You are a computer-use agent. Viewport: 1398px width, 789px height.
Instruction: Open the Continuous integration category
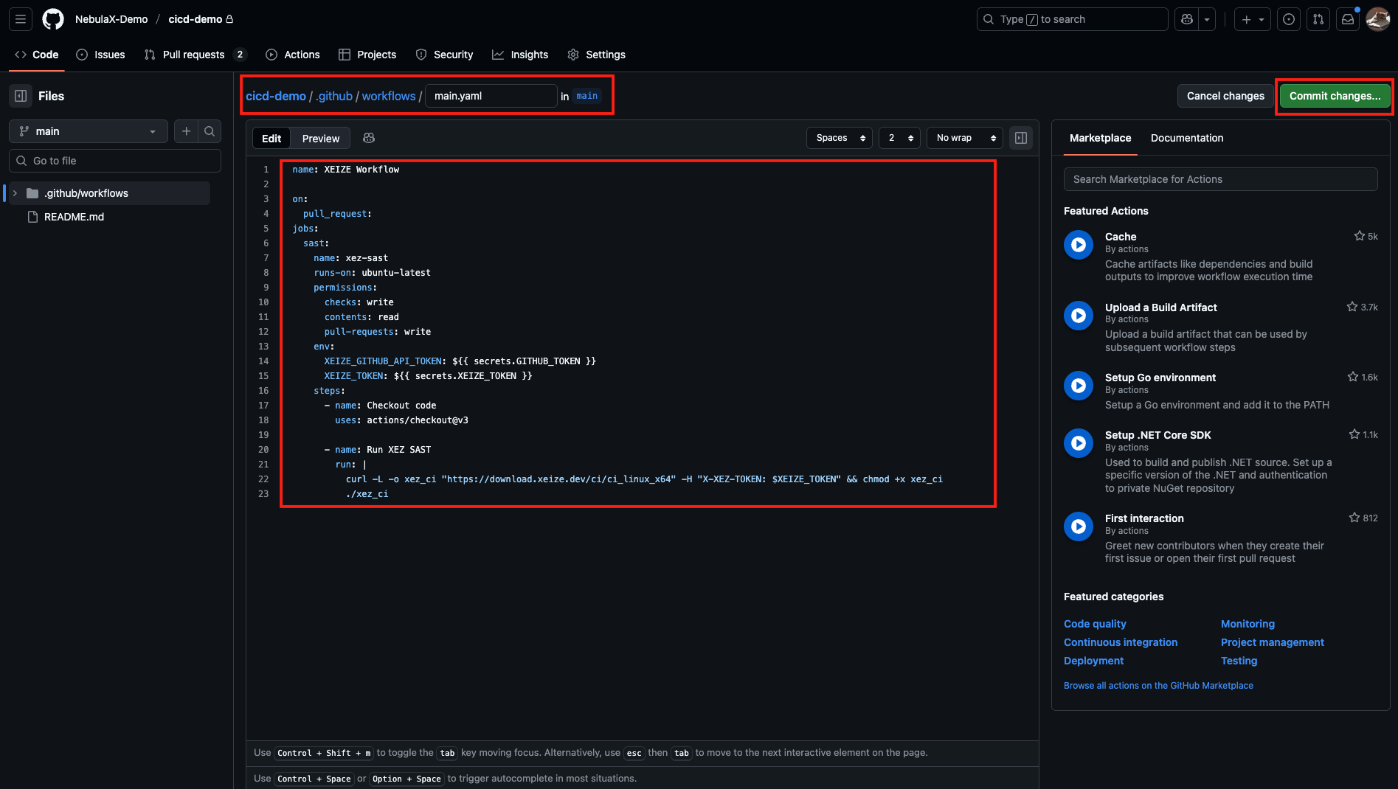point(1121,642)
